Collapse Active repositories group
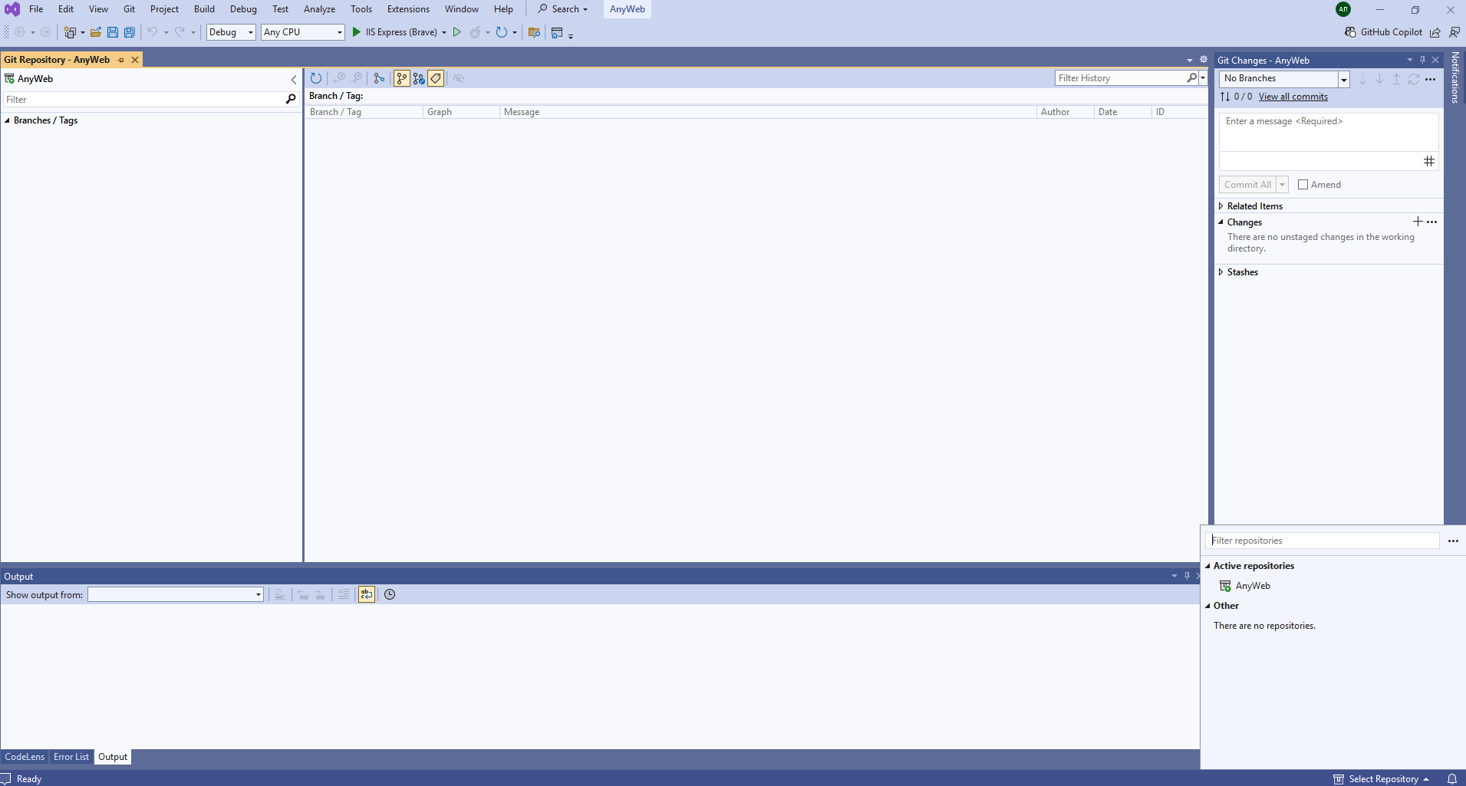 (x=1207, y=566)
